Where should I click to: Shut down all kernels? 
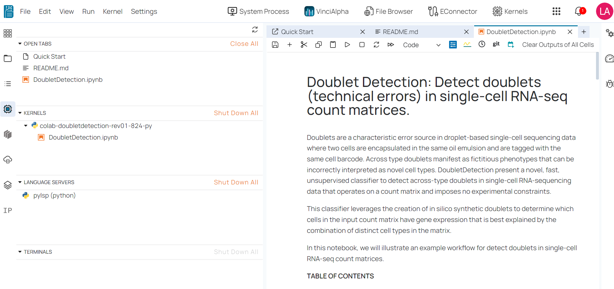(236, 113)
